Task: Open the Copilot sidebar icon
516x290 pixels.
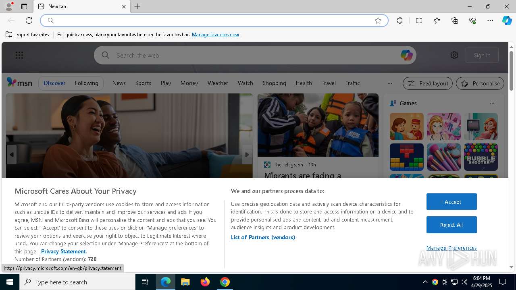Action: [507, 21]
